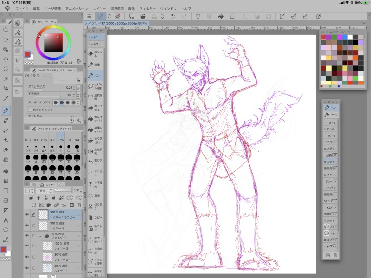Select the Move Layer tool

click(6, 59)
